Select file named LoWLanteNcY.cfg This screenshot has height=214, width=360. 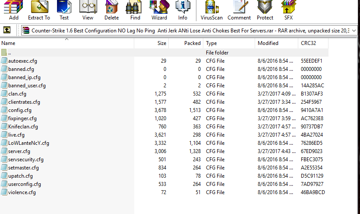point(28,143)
